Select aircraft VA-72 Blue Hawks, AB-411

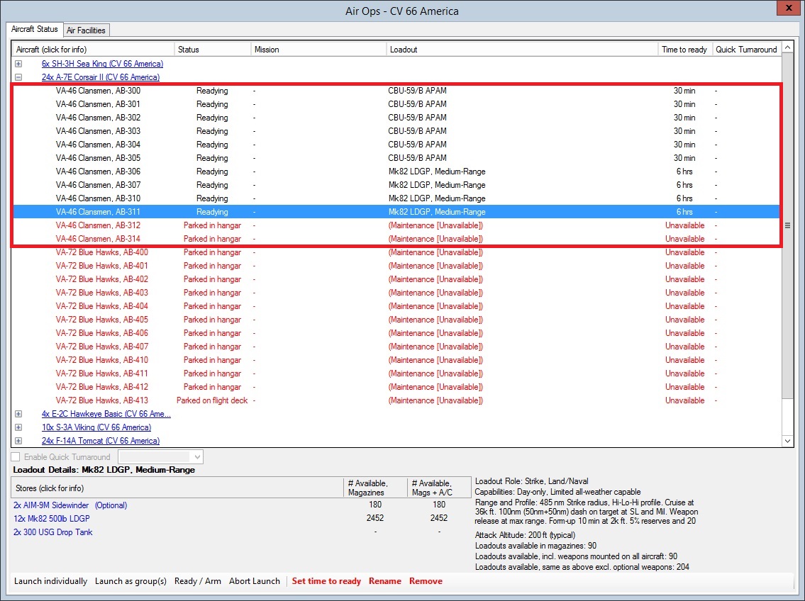tap(396, 373)
